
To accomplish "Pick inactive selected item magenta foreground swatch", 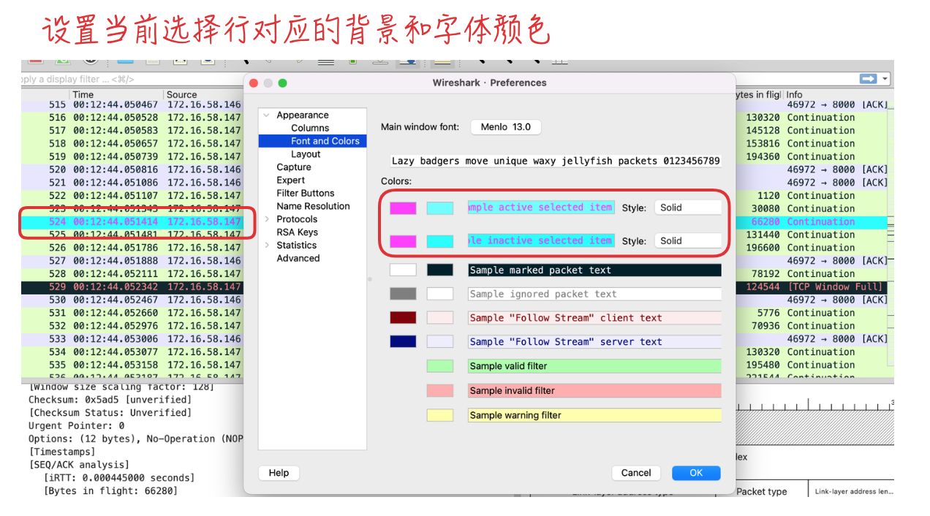I will (x=403, y=241).
